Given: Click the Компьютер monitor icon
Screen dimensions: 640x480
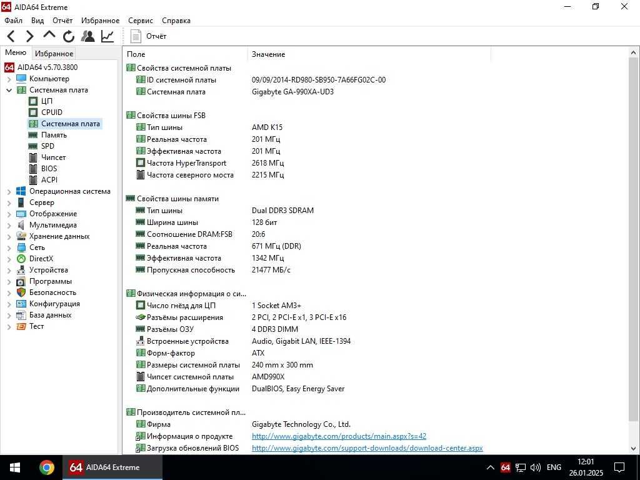Looking at the screenshot, I should click(x=21, y=78).
